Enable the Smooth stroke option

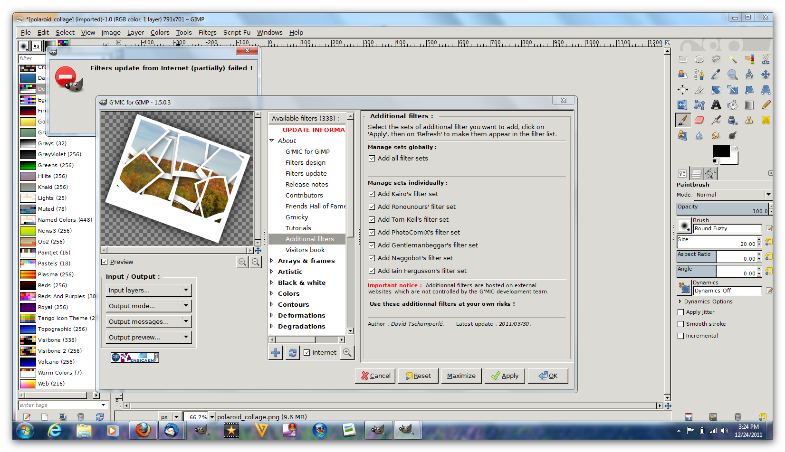point(681,324)
